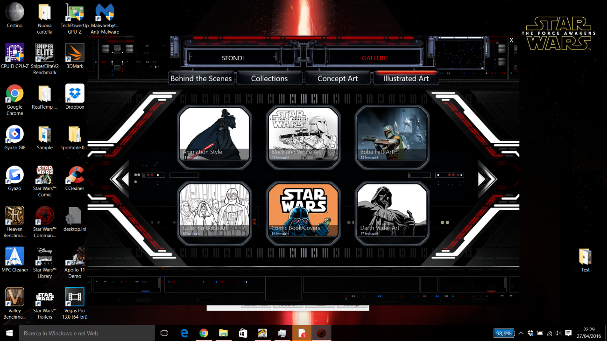Open the Test folder on desktop
This screenshot has width=607, height=341.
[585, 260]
